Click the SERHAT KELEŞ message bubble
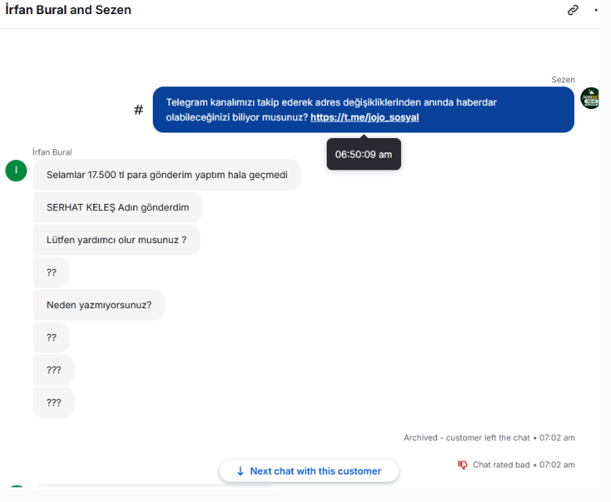This screenshot has width=611, height=502. 117,208
